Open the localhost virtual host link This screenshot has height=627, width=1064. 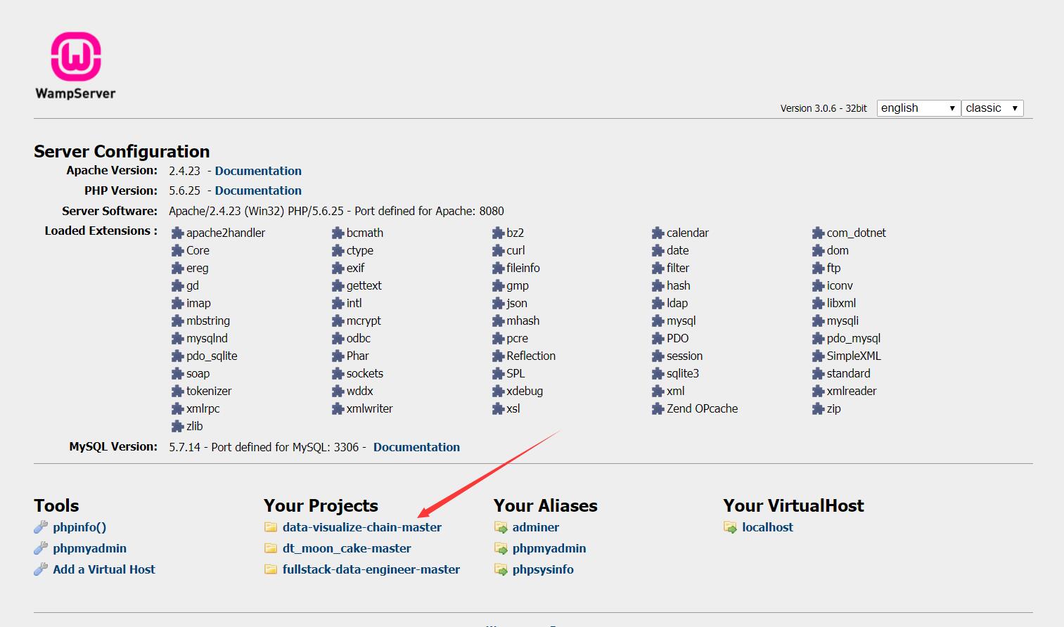tap(767, 527)
